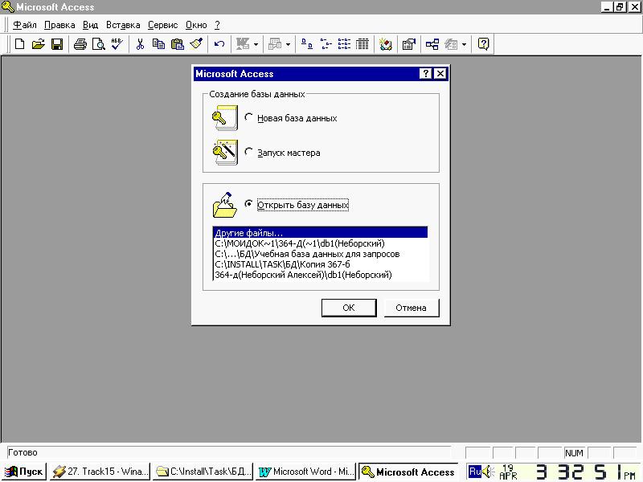The height and width of the screenshot is (482, 643).
Task: Click the Spelling check ABC icon
Action: pos(117,44)
